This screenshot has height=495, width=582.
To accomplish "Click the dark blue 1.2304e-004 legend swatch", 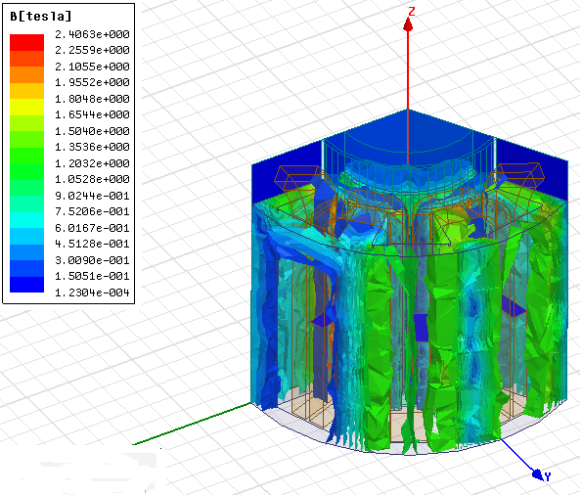I will (26, 285).
